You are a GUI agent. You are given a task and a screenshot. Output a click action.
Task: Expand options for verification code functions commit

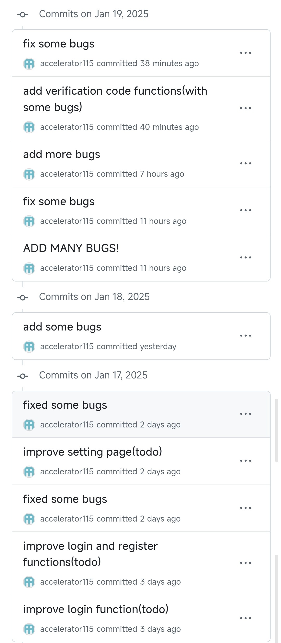click(x=245, y=108)
